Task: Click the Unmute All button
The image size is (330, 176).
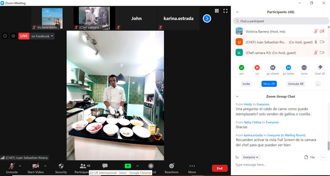Action: (x=296, y=84)
